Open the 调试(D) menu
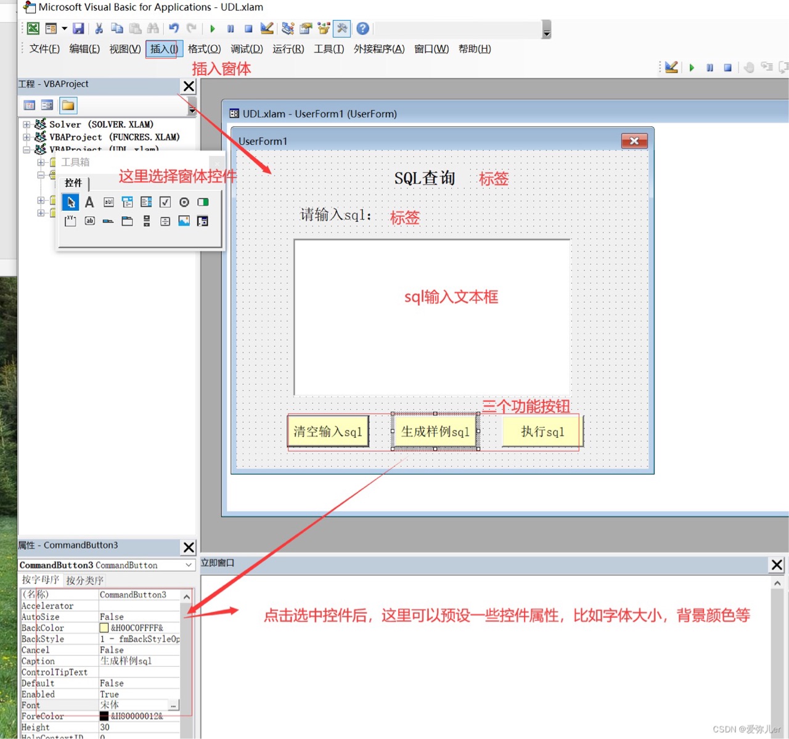 (247, 49)
